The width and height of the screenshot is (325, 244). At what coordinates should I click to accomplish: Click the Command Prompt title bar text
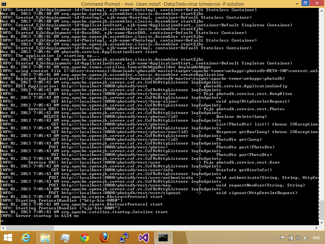[x=162, y=4]
